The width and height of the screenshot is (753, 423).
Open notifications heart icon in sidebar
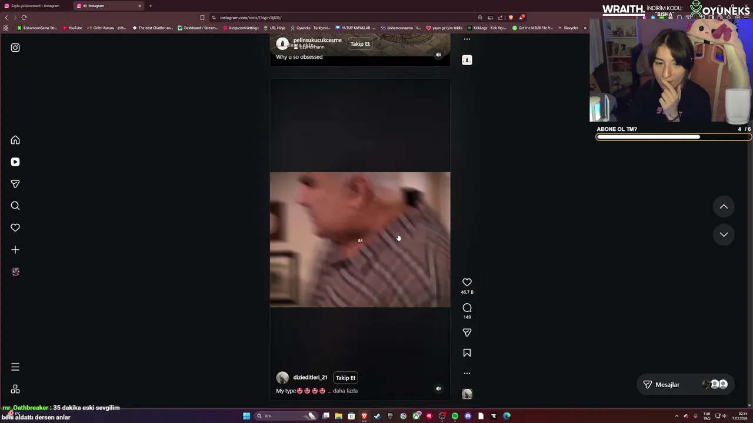pyautogui.click(x=15, y=227)
